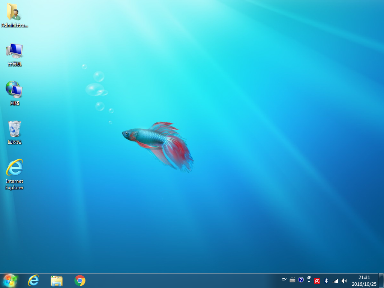
Task: Click the Show desktop button at taskbar end
Action: 381,280
